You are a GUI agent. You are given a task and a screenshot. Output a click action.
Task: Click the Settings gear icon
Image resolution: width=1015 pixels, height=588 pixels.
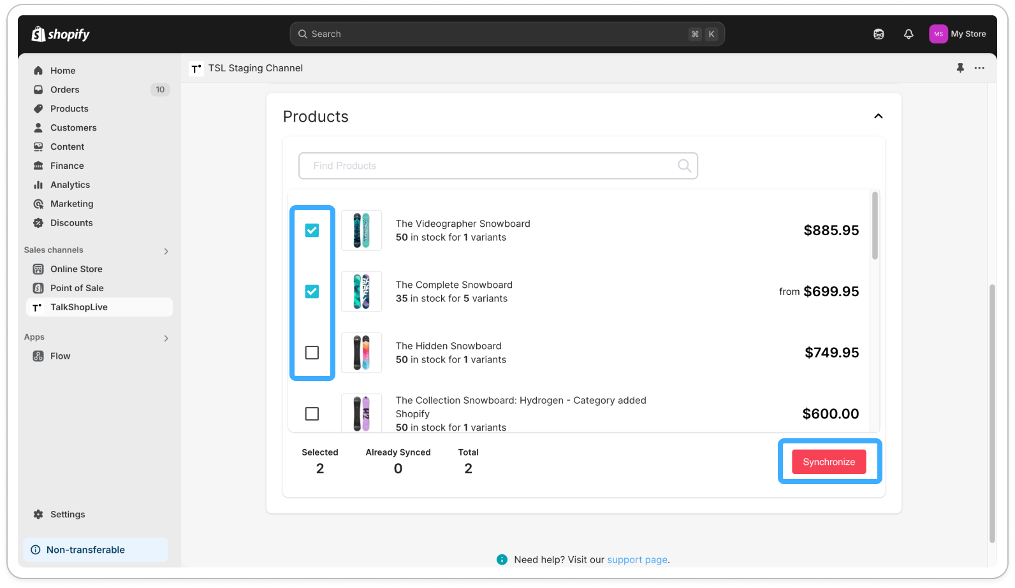[x=38, y=514]
